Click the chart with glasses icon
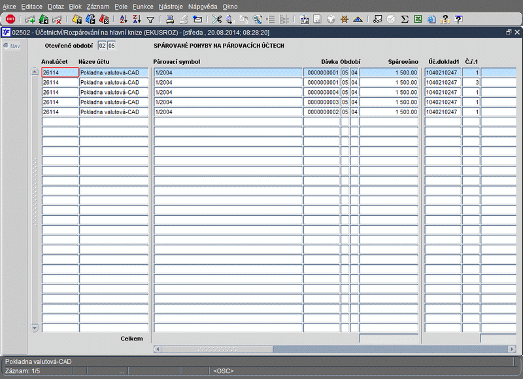Viewport: 523px width, 379px height. [378, 20]
